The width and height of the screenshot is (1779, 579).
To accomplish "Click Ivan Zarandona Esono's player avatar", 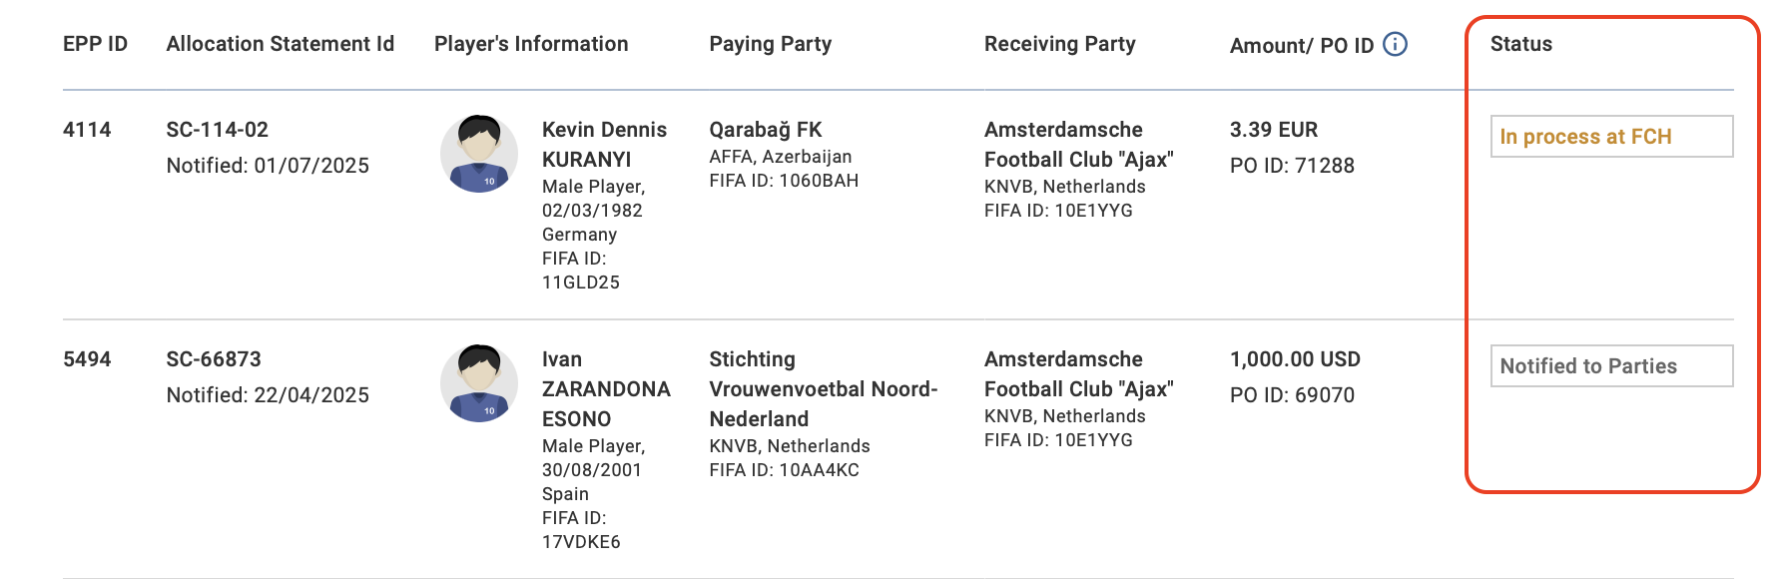I will (479, 383).
